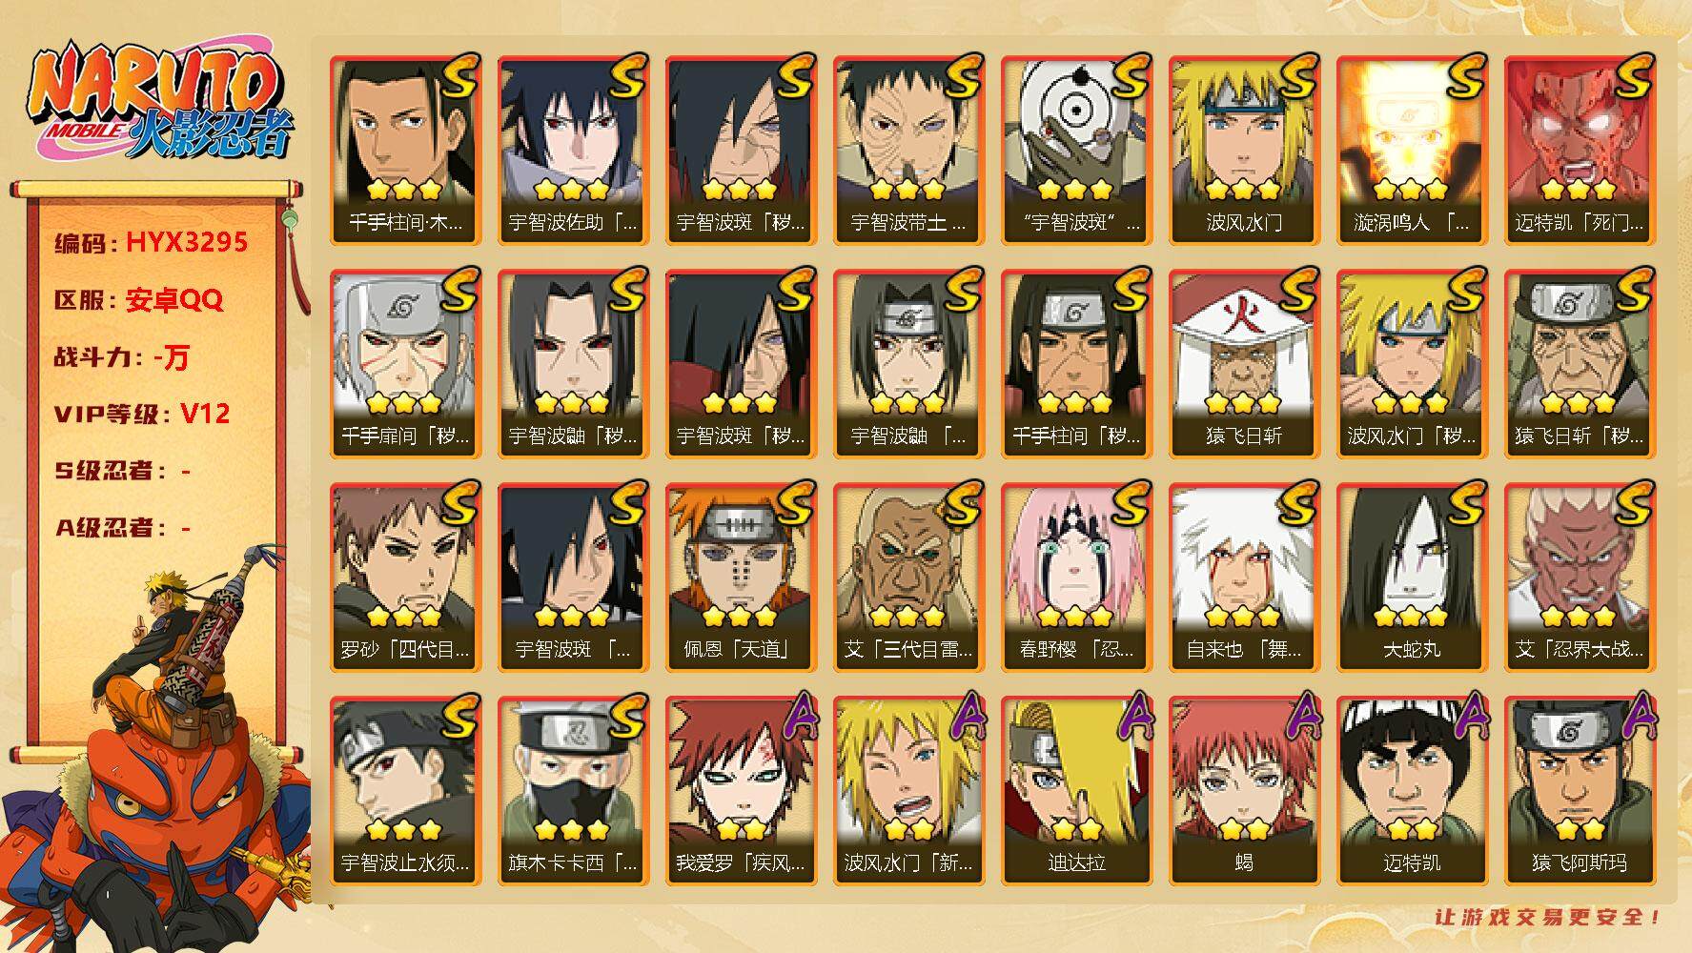Image resolution: width=1692 pixels, height=953 pixels.
Task: Click the 猿飞日斩 Hokage hat card
Action: [1244, 363]
